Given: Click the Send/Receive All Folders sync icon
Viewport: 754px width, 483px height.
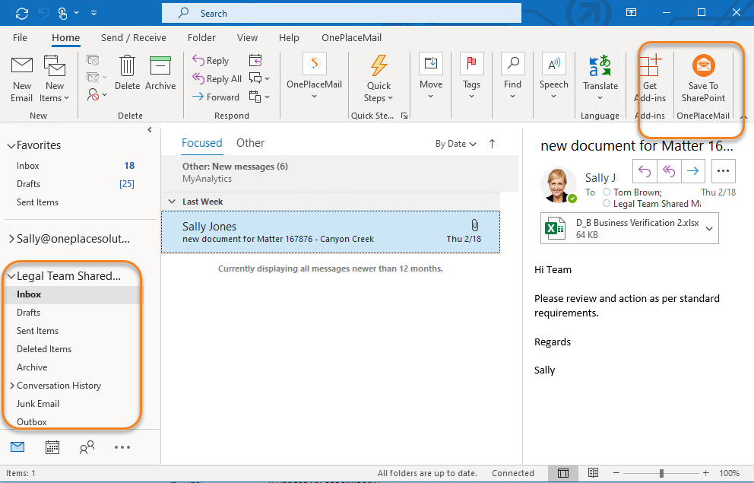Looking at the screenshot, I should click(21, 13).
